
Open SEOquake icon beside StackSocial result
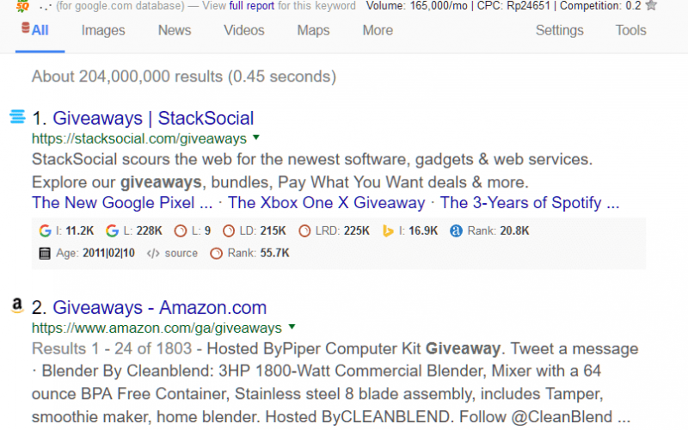(17, 117)
